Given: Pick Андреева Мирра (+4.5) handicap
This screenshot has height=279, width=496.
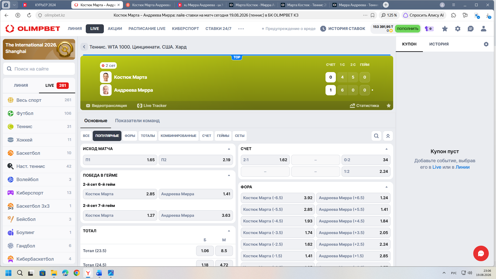Looking at the screenshot, I should [x=353, y=221].
